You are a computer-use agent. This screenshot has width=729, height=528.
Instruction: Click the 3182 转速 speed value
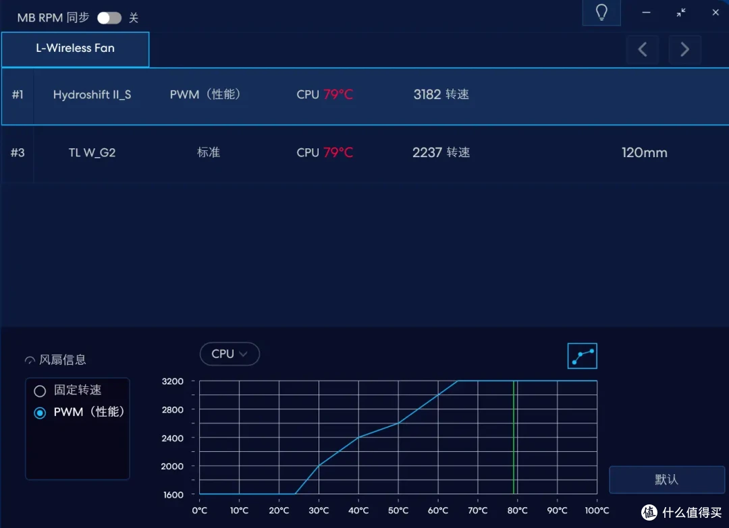coord(441,94)
